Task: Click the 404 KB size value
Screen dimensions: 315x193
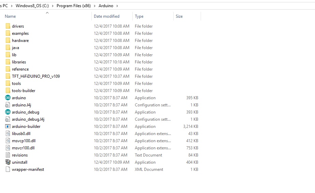Action: tap(192, 162)
